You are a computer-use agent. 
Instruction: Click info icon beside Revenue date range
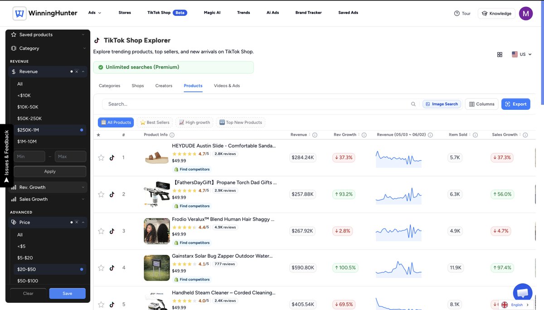coord(430,135)
